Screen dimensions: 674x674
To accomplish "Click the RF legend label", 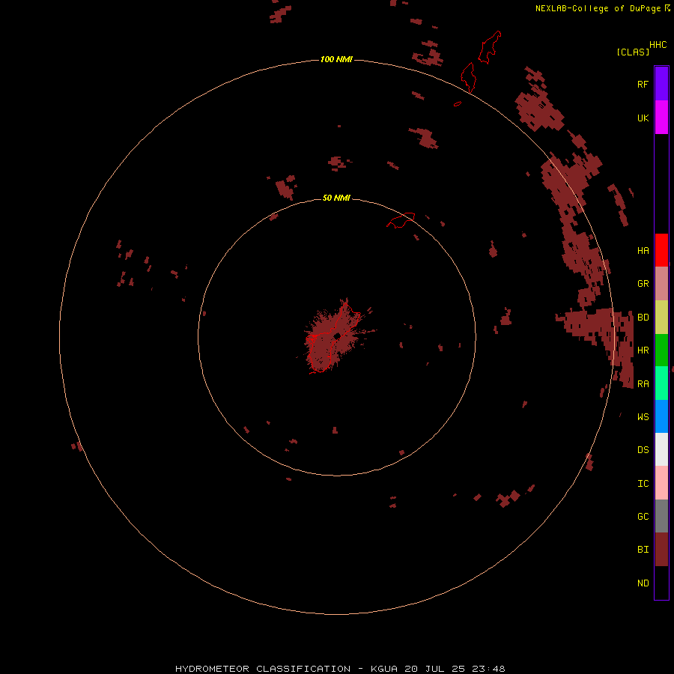I will 643,84.
